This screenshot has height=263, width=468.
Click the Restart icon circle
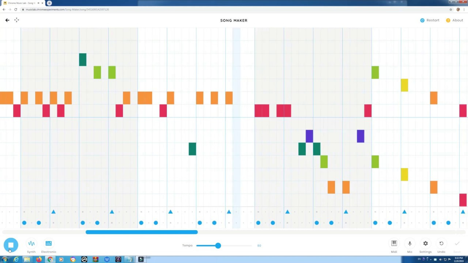(x=422, y=20)
